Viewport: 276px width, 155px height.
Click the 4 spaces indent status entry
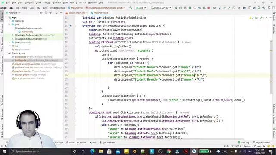coord(247,146)
